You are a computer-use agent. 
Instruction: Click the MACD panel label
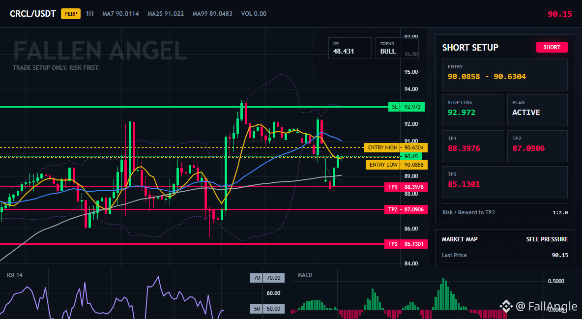point(305,275)
